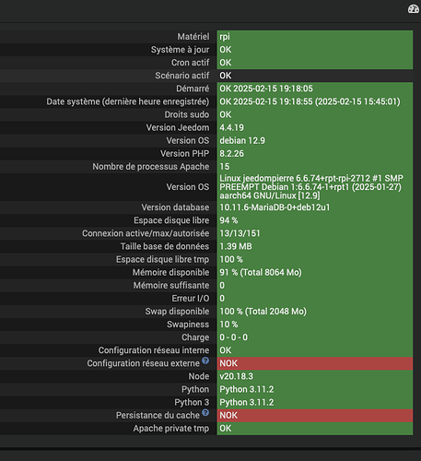
Task: Open help icon beside Persistance du cache
Action: [205, 412]
